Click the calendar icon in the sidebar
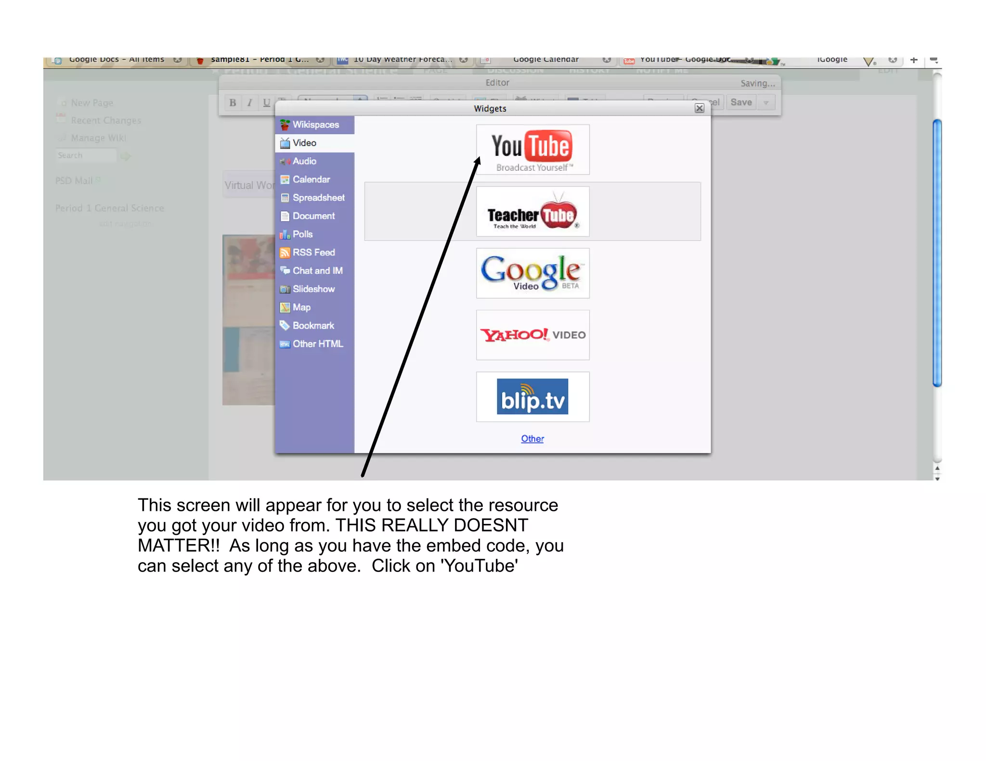Screen dimensions: 986x761 tap(285, 179)
